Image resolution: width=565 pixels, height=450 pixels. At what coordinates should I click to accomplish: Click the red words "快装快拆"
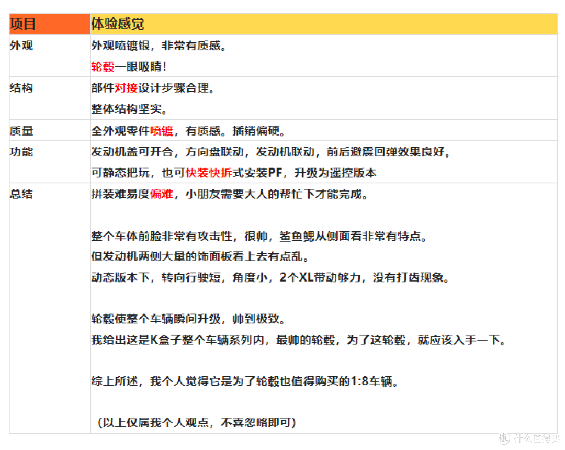coord(209,173)
